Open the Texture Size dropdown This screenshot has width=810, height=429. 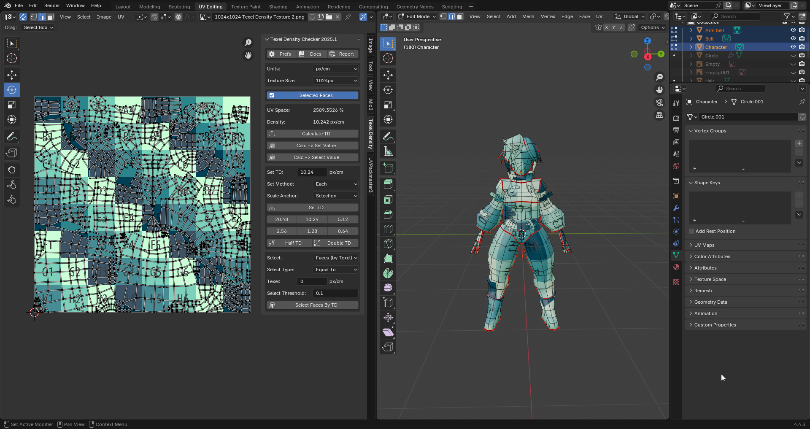[x=336, y=81]
